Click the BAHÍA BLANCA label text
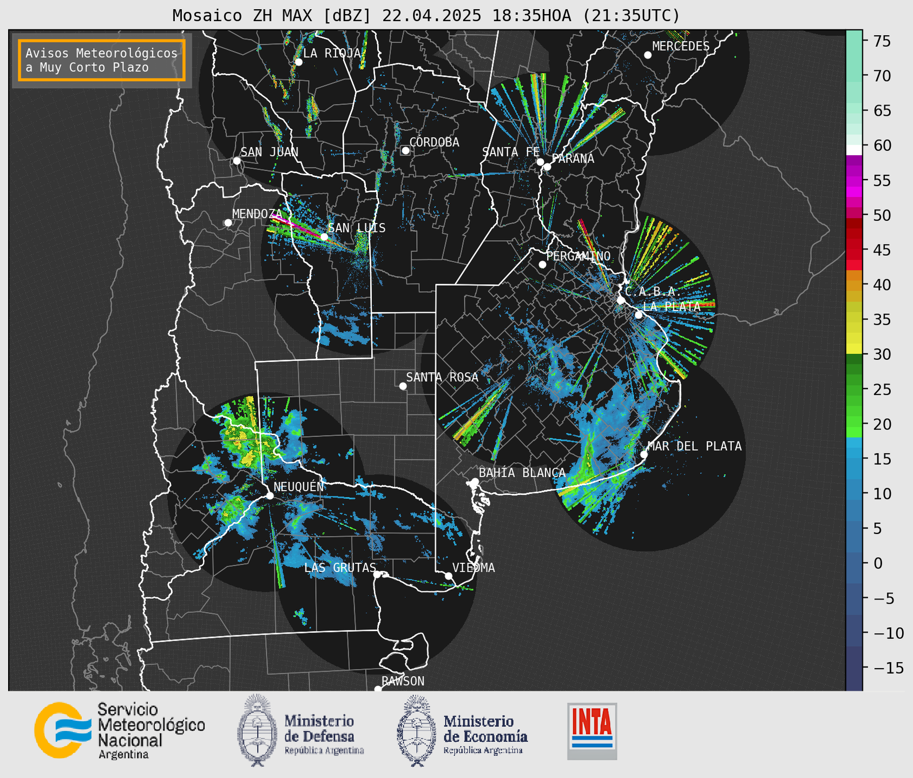Screen dimensions: 913x778 click(522, 472)
